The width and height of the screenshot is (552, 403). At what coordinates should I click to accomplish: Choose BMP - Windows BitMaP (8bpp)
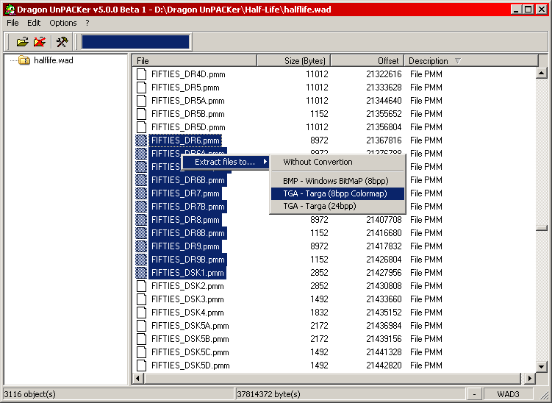(337, 181)
